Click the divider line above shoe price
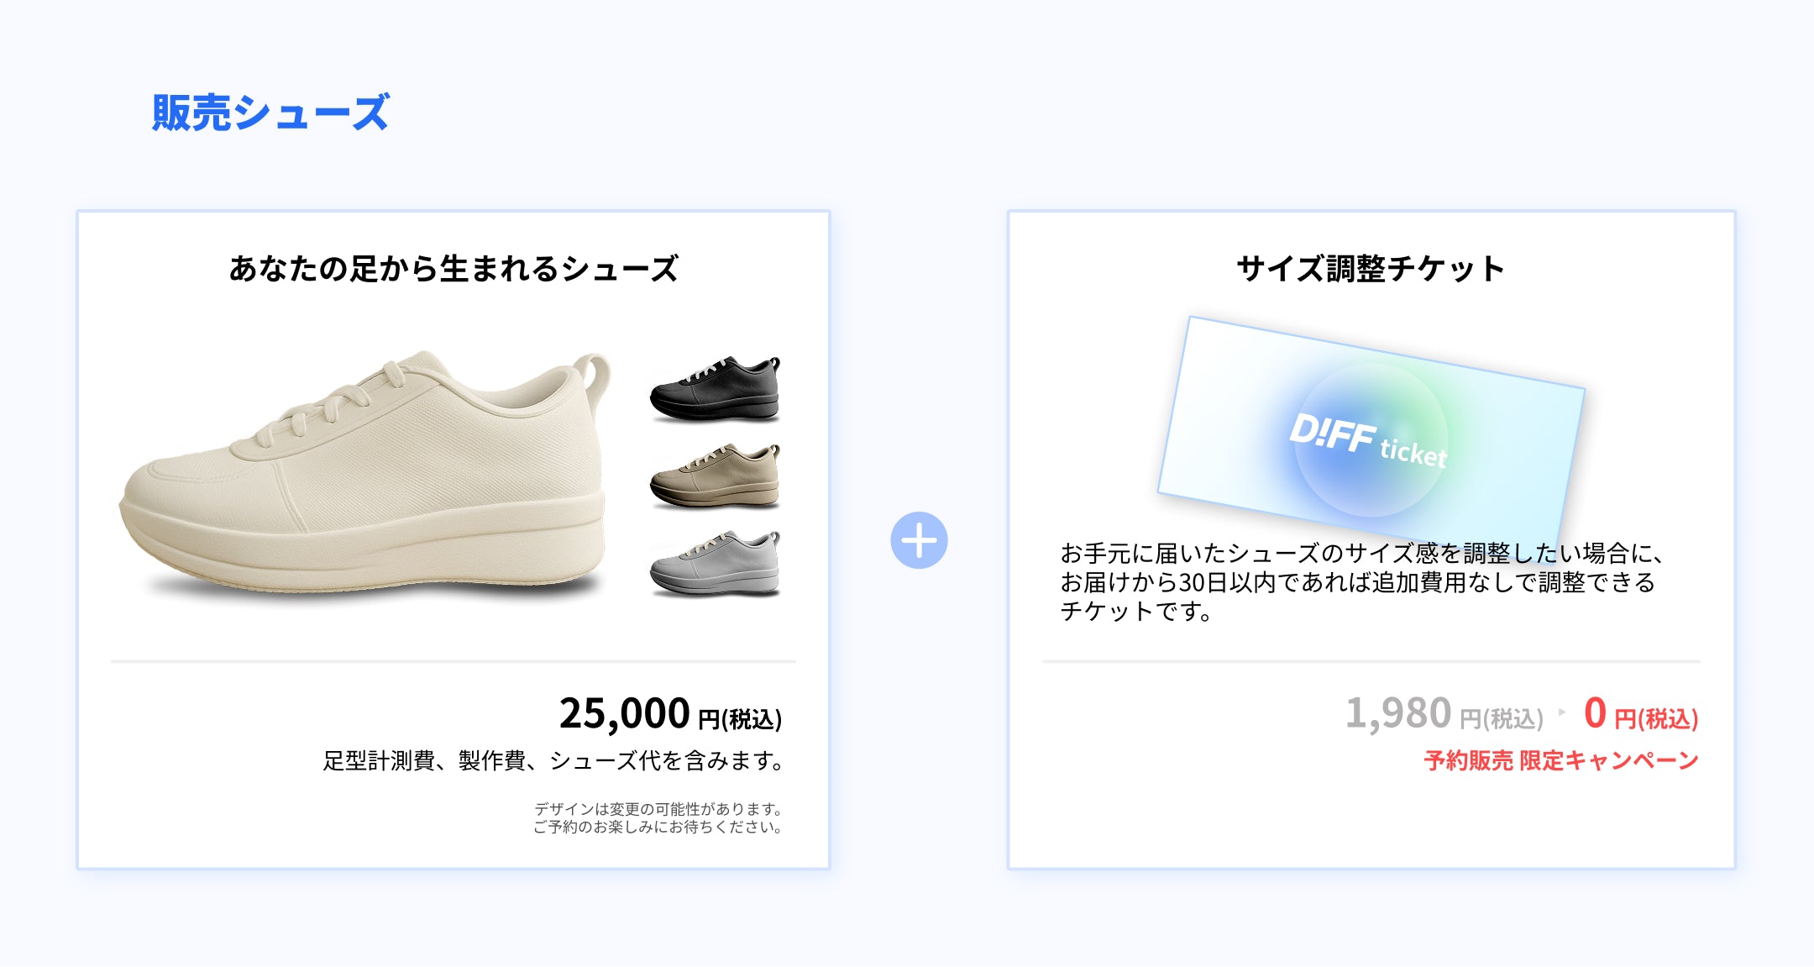The width and height of the screenshot is (1814, 967). point(453,661)
